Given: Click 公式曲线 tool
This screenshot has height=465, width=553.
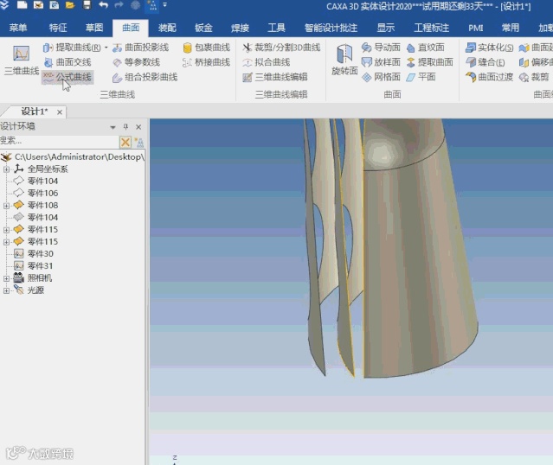Looking at the screenshot, I should [x=68, y=77].
